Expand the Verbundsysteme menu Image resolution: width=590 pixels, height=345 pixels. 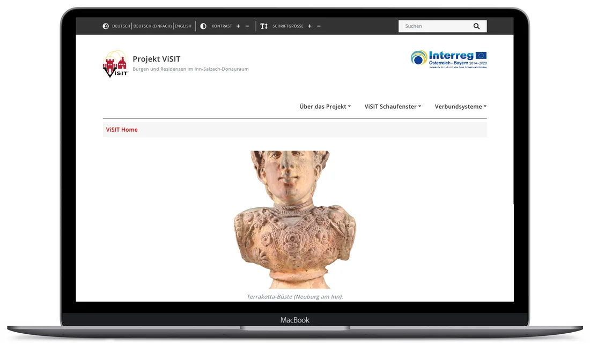(461, 107)
